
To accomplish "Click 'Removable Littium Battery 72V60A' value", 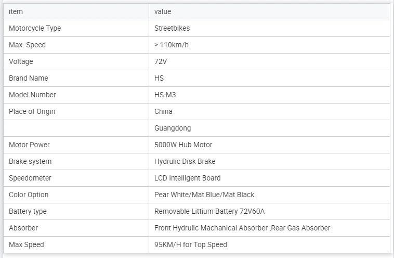I will point(209,212).
